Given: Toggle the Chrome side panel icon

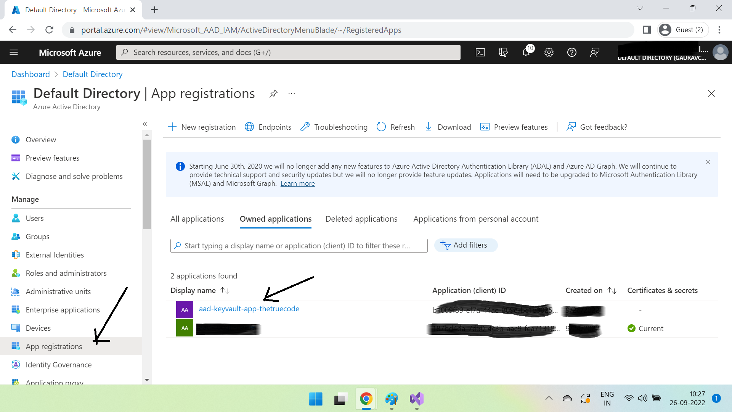Looking at the screenshot, I should pos(647,30).
